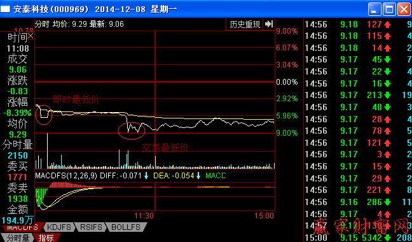Click the skip-to-end arrow beside 历史重现

269,24
